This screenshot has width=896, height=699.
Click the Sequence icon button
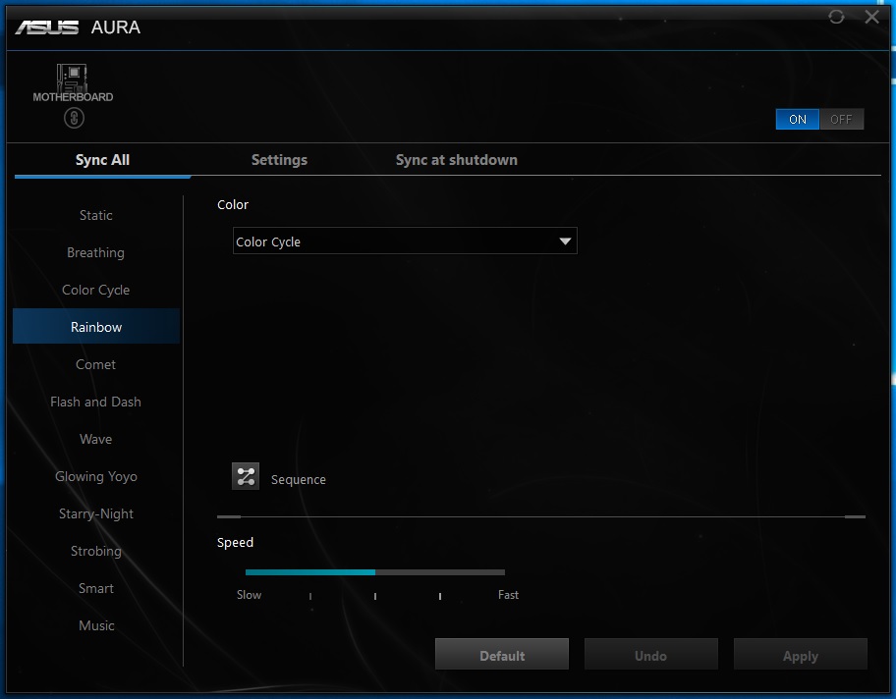tap(246, 476)
